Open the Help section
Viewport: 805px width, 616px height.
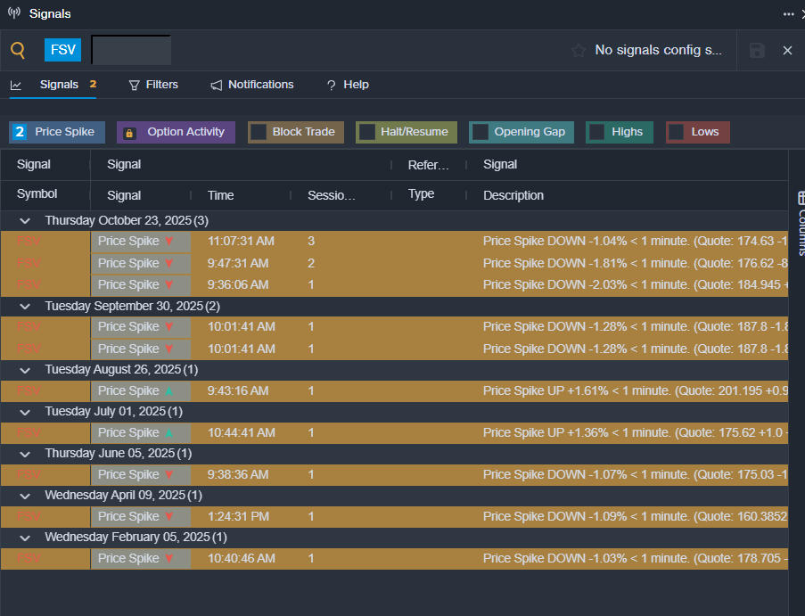(347, 85)
